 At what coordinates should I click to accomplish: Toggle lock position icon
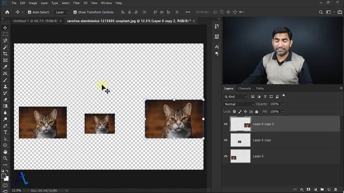[246, 112]
